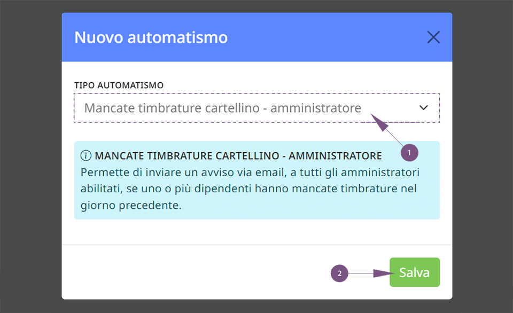Click the info icon beside MANCATE TIMBRATURE
This screenshot has height=313, width=513.
tap(85, 155)
